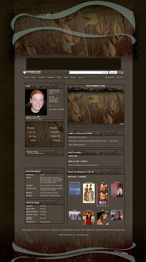Focus the search input field

click(x=85, y=72)
